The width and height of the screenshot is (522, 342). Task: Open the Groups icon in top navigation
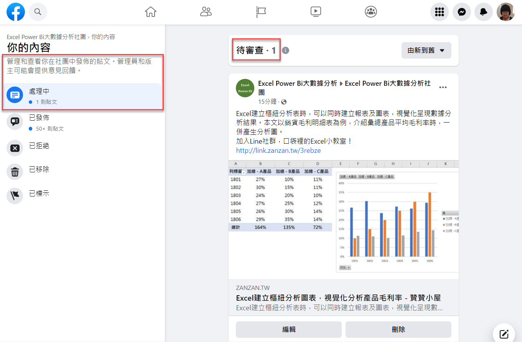point(371,12)
